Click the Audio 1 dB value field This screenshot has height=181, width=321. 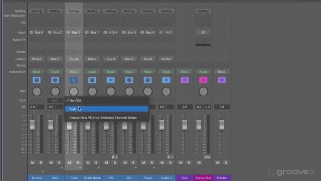(x=162, y=107)
